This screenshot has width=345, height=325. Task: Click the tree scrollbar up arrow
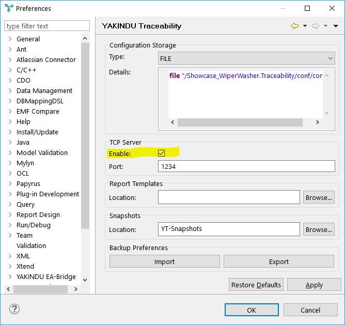pyautogui.click(x=85, y=39)
